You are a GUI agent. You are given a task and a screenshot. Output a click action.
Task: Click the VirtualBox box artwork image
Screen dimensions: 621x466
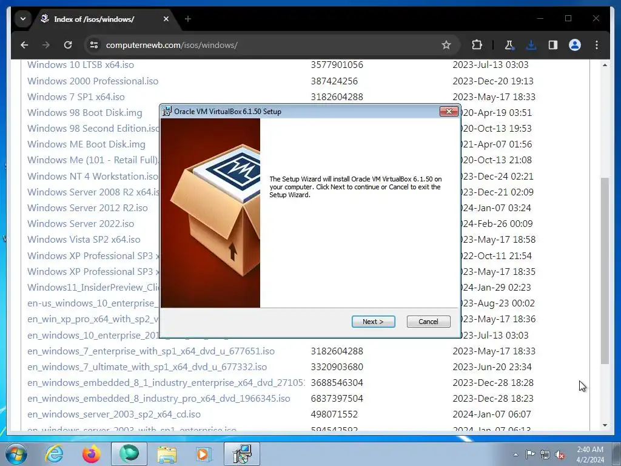[210, 213]
